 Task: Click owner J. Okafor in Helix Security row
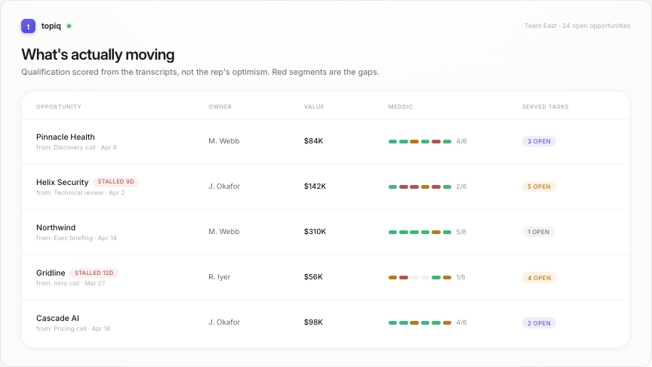pyautogui.click(x=224, y=187)
